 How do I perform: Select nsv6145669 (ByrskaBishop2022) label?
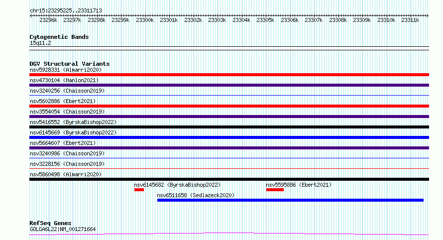pyautogui.click(x=73, y=132)
